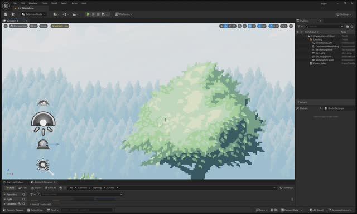Open the Edit menu
Screen dimensions: 357x214
22,3
